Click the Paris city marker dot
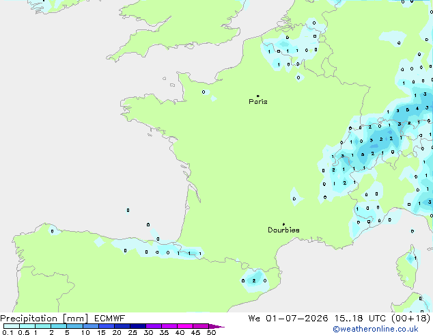Screen dimensions: 433x335 258,96
